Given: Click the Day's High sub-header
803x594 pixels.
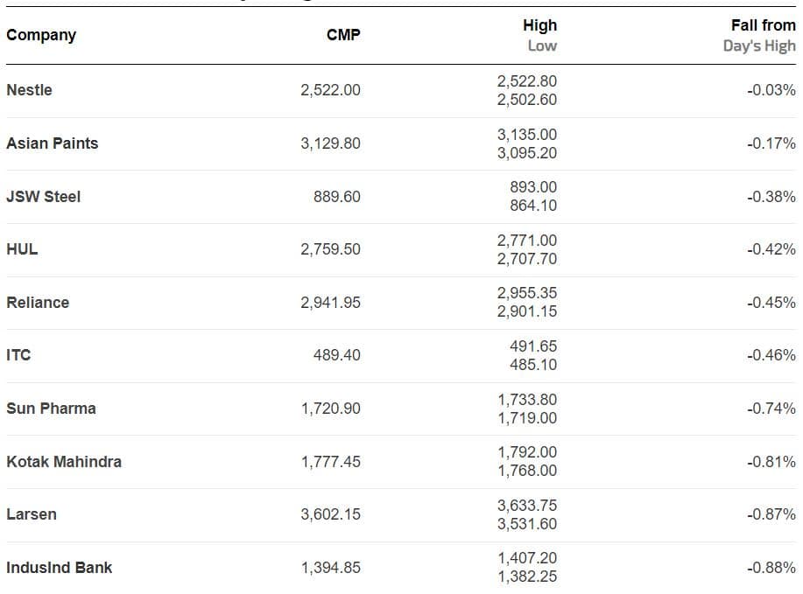Looking at the screenshot, I should point(759,45).
